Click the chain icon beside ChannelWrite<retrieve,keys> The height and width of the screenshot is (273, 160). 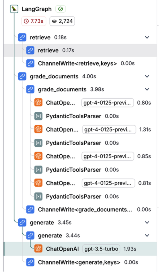(31, 63)
